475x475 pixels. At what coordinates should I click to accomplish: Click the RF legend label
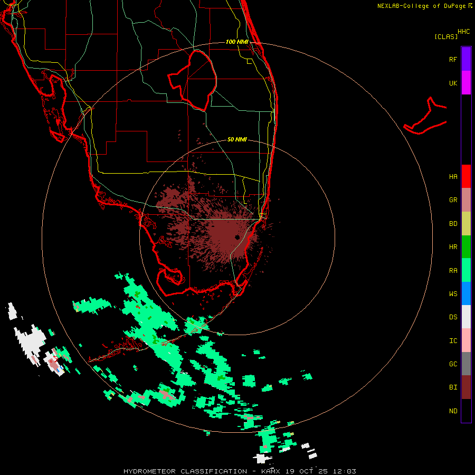pos(453,59)
